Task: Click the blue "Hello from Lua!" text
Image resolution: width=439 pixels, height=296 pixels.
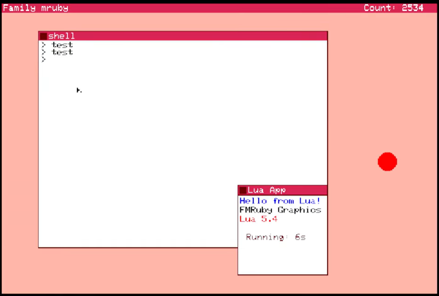Action: coord(280,201)
